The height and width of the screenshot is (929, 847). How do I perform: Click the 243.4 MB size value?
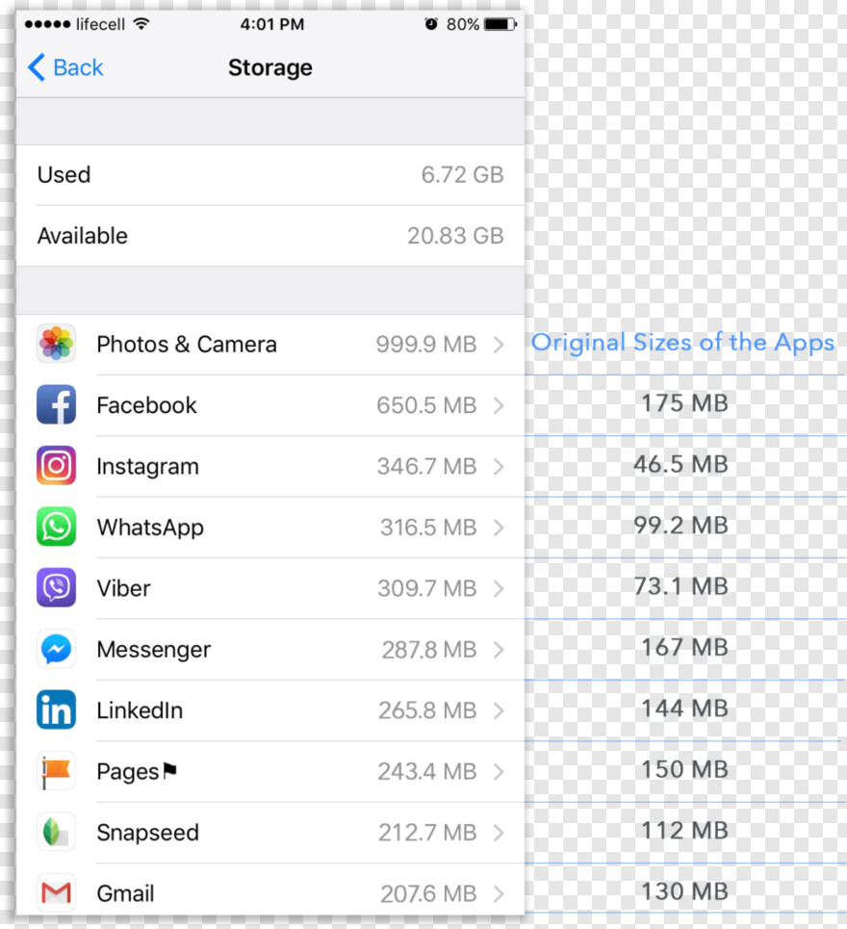(x=427, y=772)
